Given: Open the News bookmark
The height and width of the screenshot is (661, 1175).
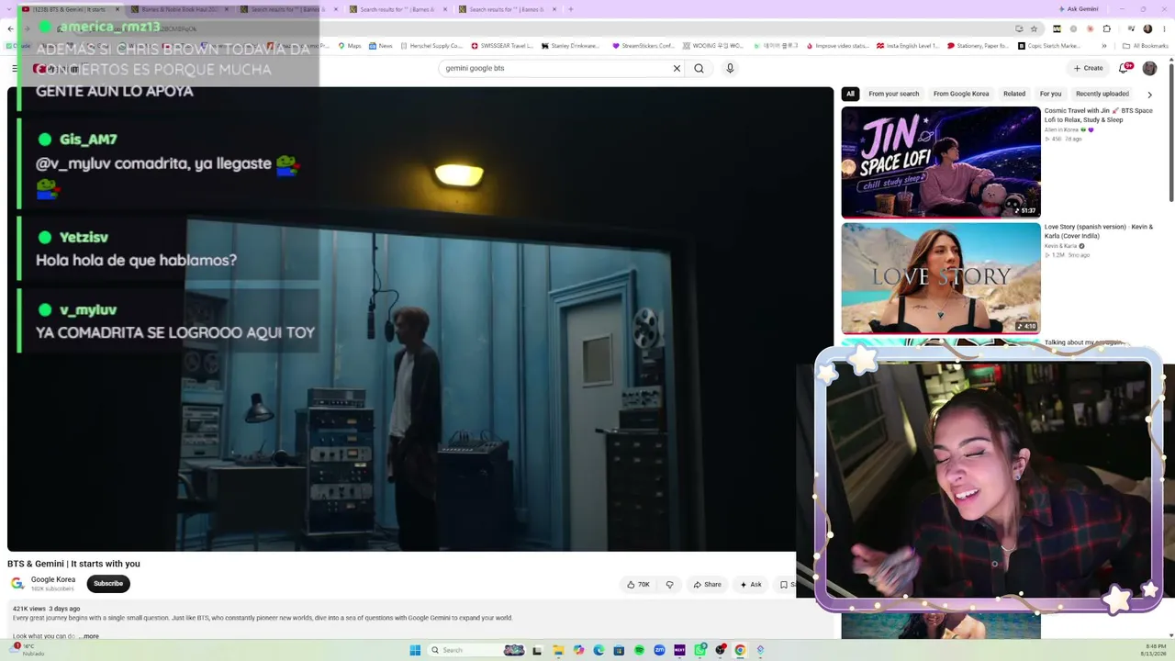Looking at the screenshot, I should pos(380,46).
